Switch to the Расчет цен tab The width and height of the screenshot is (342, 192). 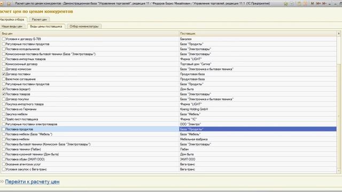39,20
